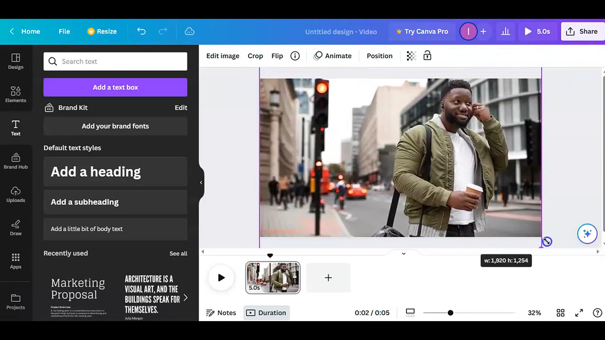Insert Add a subheading text style
Image resolution: width=605 pixels, height=340 pixels.
pyautogui.click(x=115, y=202)
